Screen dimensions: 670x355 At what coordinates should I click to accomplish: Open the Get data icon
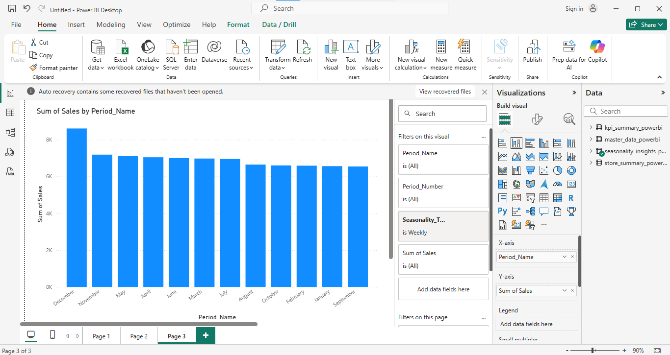[x=97, y=47]
